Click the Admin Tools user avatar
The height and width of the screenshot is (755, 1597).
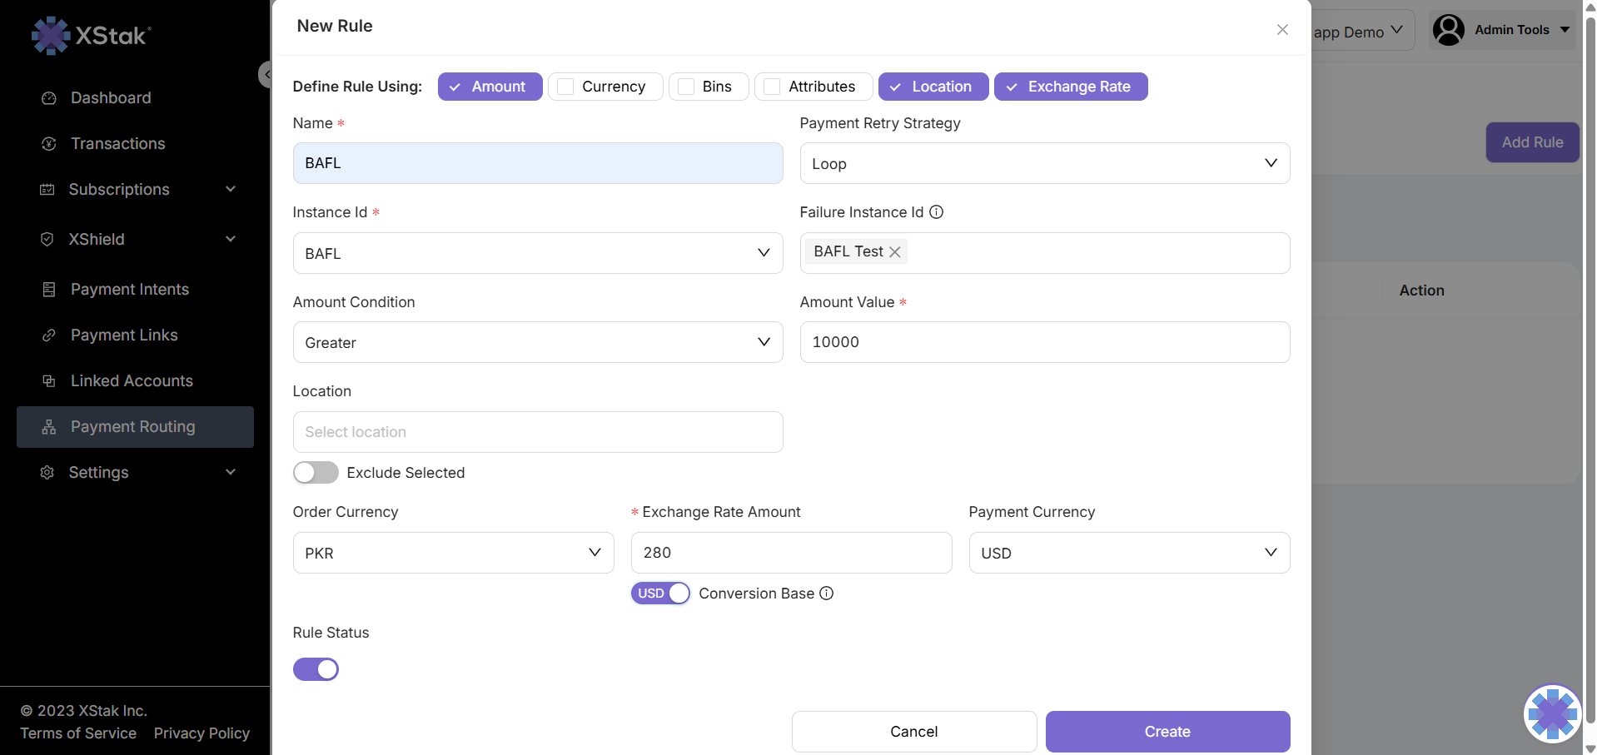pos(1448,30)
